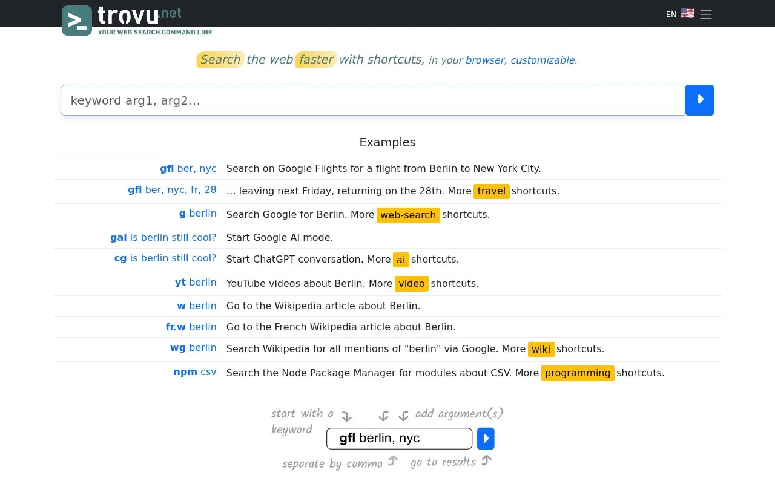
Task: Click the US flag language icon
Action: click(x=688, y=13)
